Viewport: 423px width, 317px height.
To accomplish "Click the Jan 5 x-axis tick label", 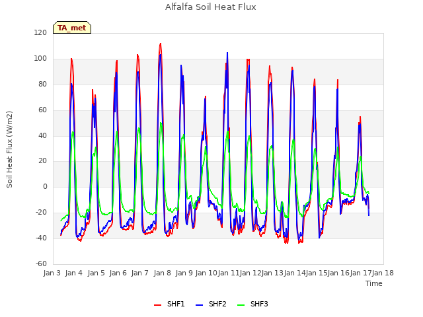I will click(x=96, y=273).
